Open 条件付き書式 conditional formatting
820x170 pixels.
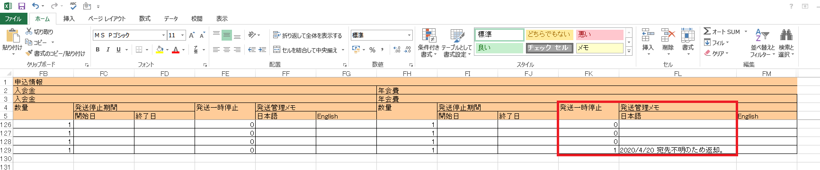point(428,42)
